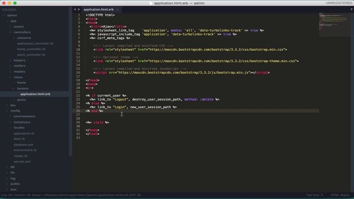354x199 pixels.
Task: Click the 'Login' string on line 25
Action: click(x=119, y=107)
